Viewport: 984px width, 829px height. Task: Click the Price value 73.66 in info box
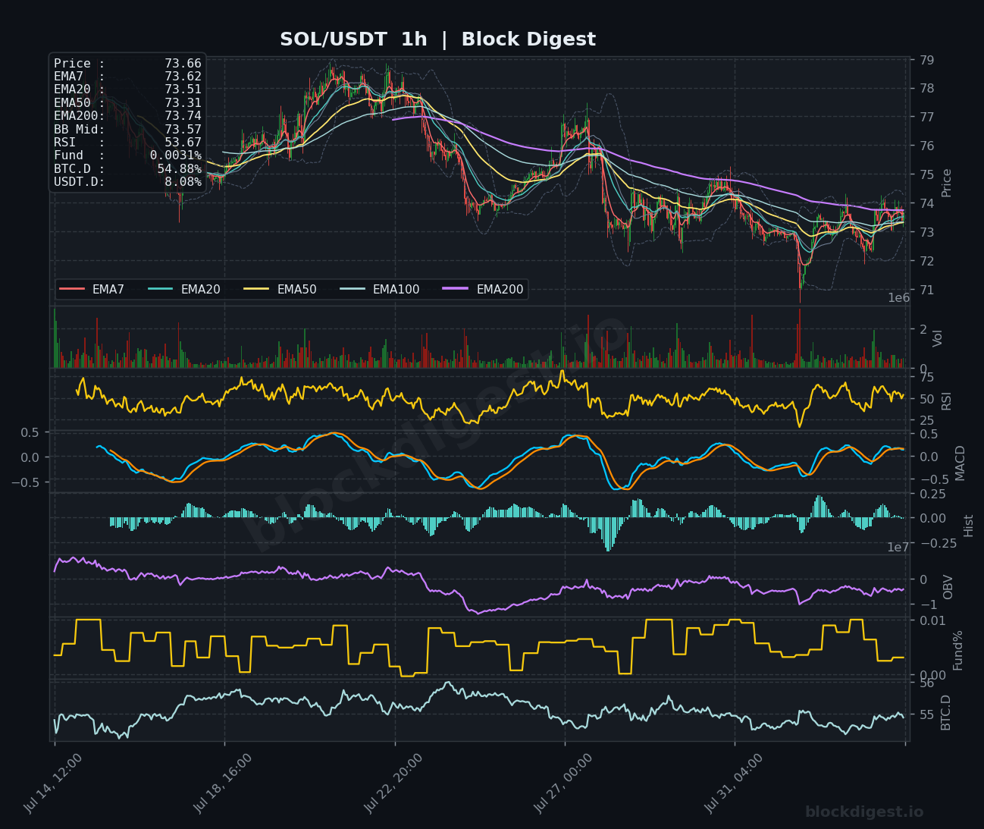click(183, 64)
